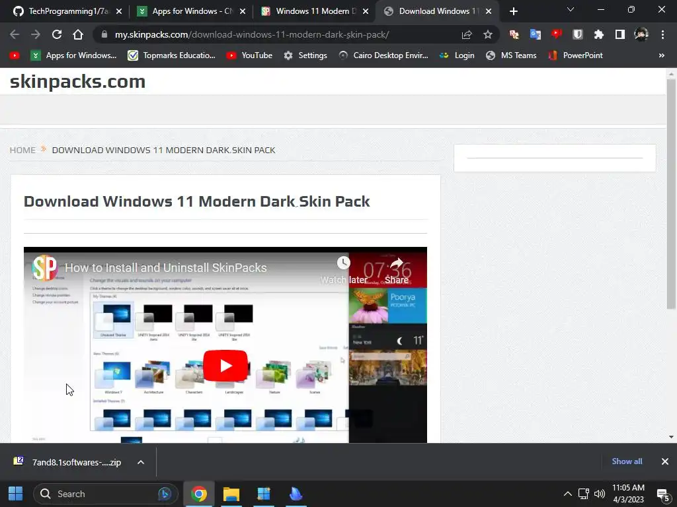Open the Bitwarden shield extension
This screenshot has height=507, width=677.
578,34
